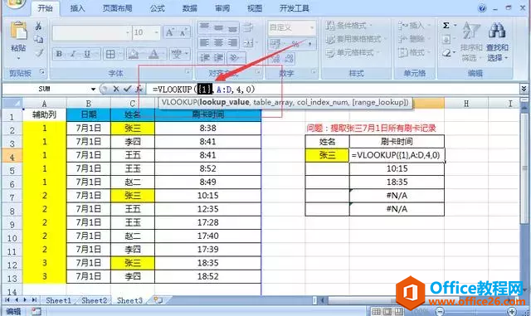The width and height of the screenshot is (531, 316).
Task: Switch to the Sheet2 tab
Action: point(94,300)
